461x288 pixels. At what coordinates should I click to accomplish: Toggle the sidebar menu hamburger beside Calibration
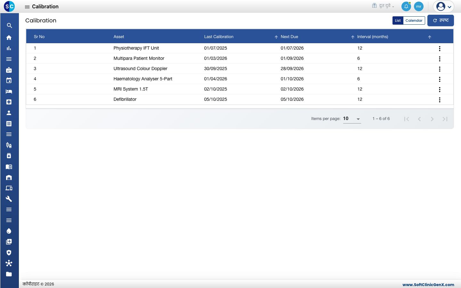(27, 7)
